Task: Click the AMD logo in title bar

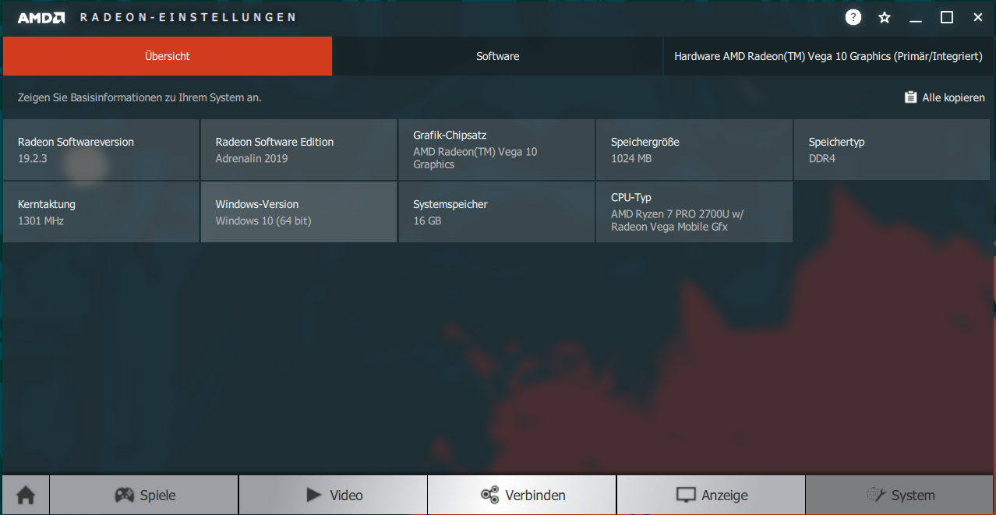Action: 41,17
